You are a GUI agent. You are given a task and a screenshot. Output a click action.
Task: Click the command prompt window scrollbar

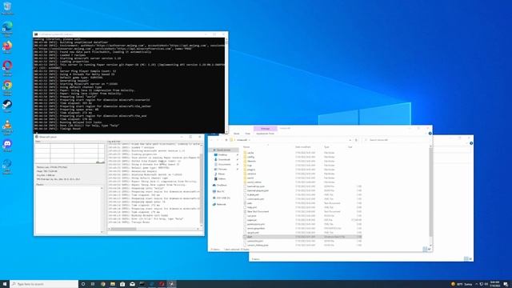[x=226, y=86]
